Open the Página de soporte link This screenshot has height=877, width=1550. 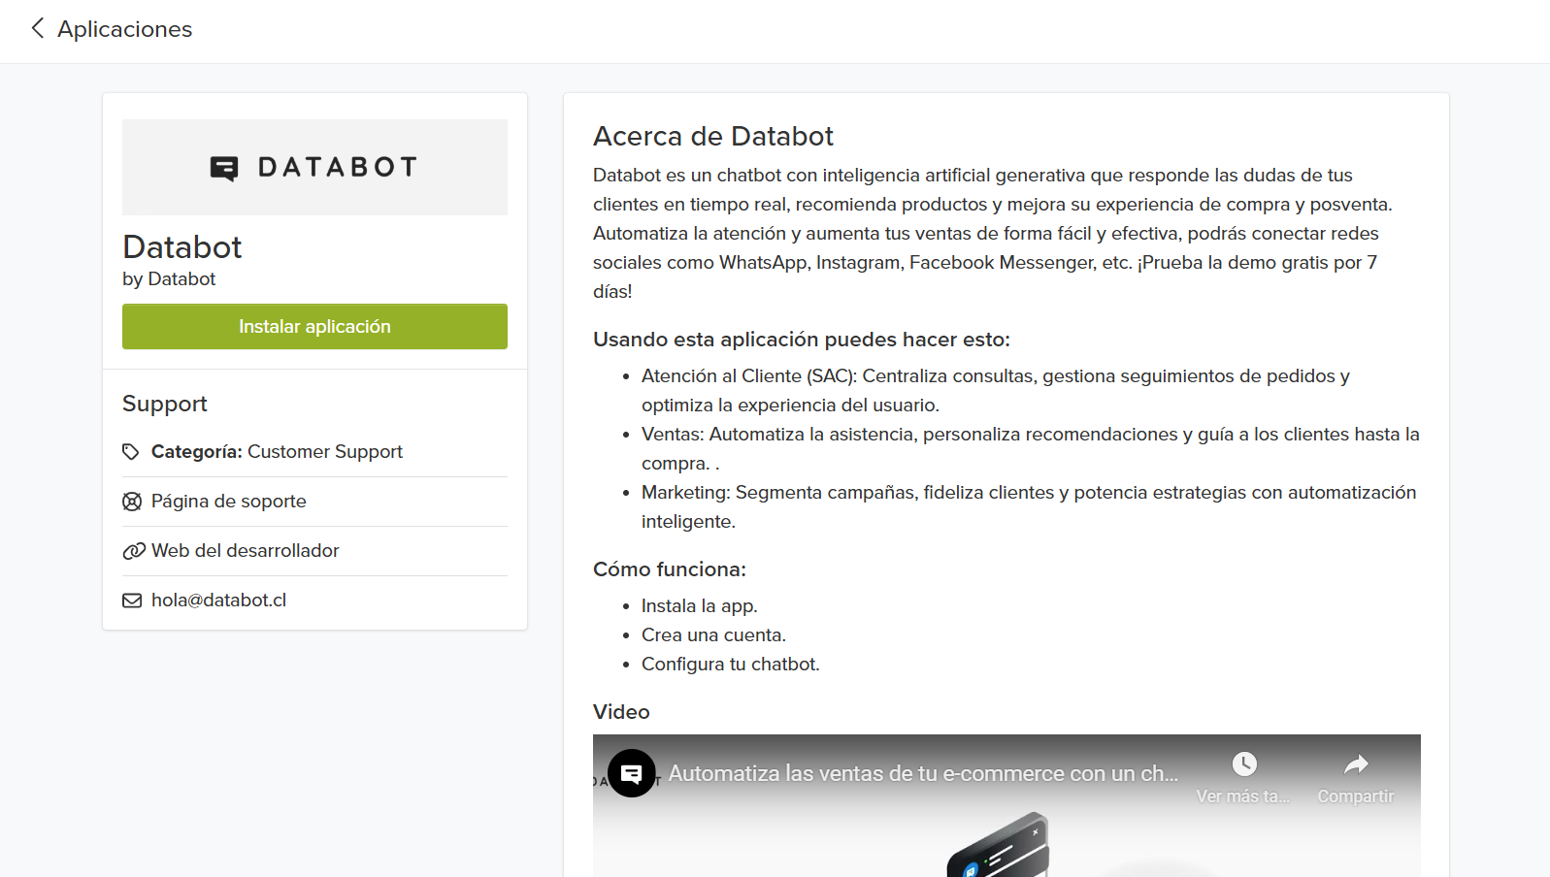click(229, 502)
